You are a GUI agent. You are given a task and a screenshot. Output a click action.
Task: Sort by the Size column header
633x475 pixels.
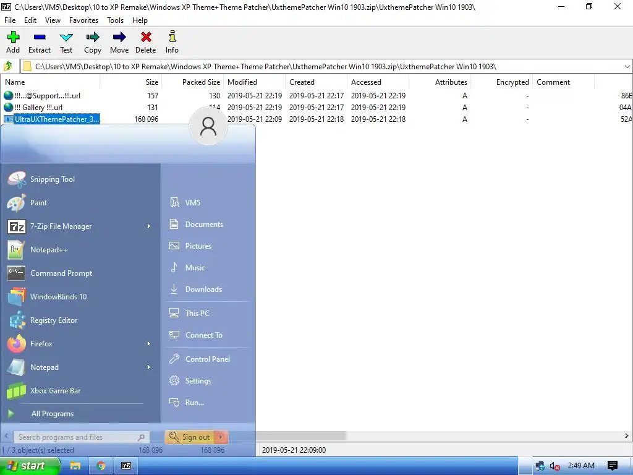pos(131,82)
